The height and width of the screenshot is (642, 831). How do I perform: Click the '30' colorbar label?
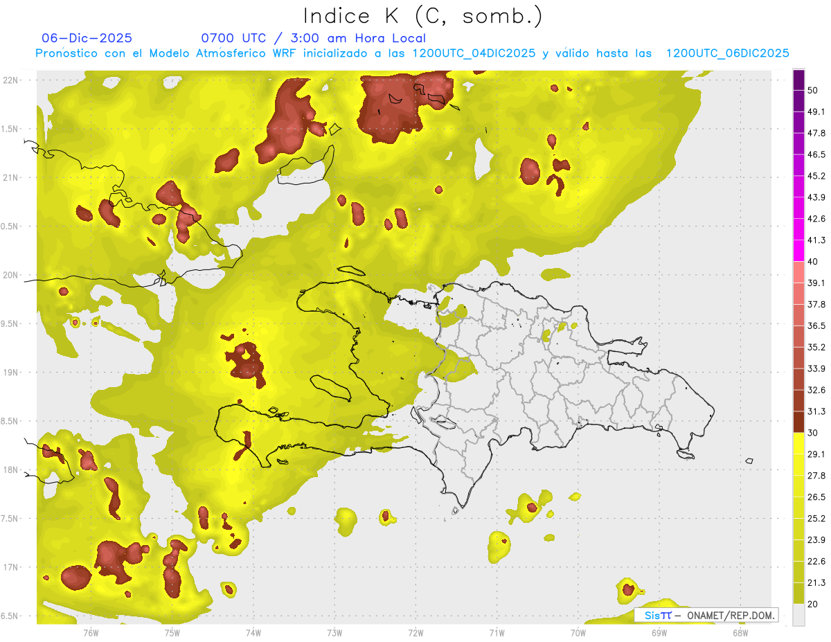[813, 433]
